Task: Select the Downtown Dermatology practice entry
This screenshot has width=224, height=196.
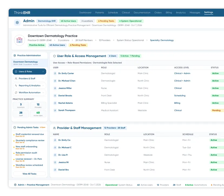Action: 29,63
